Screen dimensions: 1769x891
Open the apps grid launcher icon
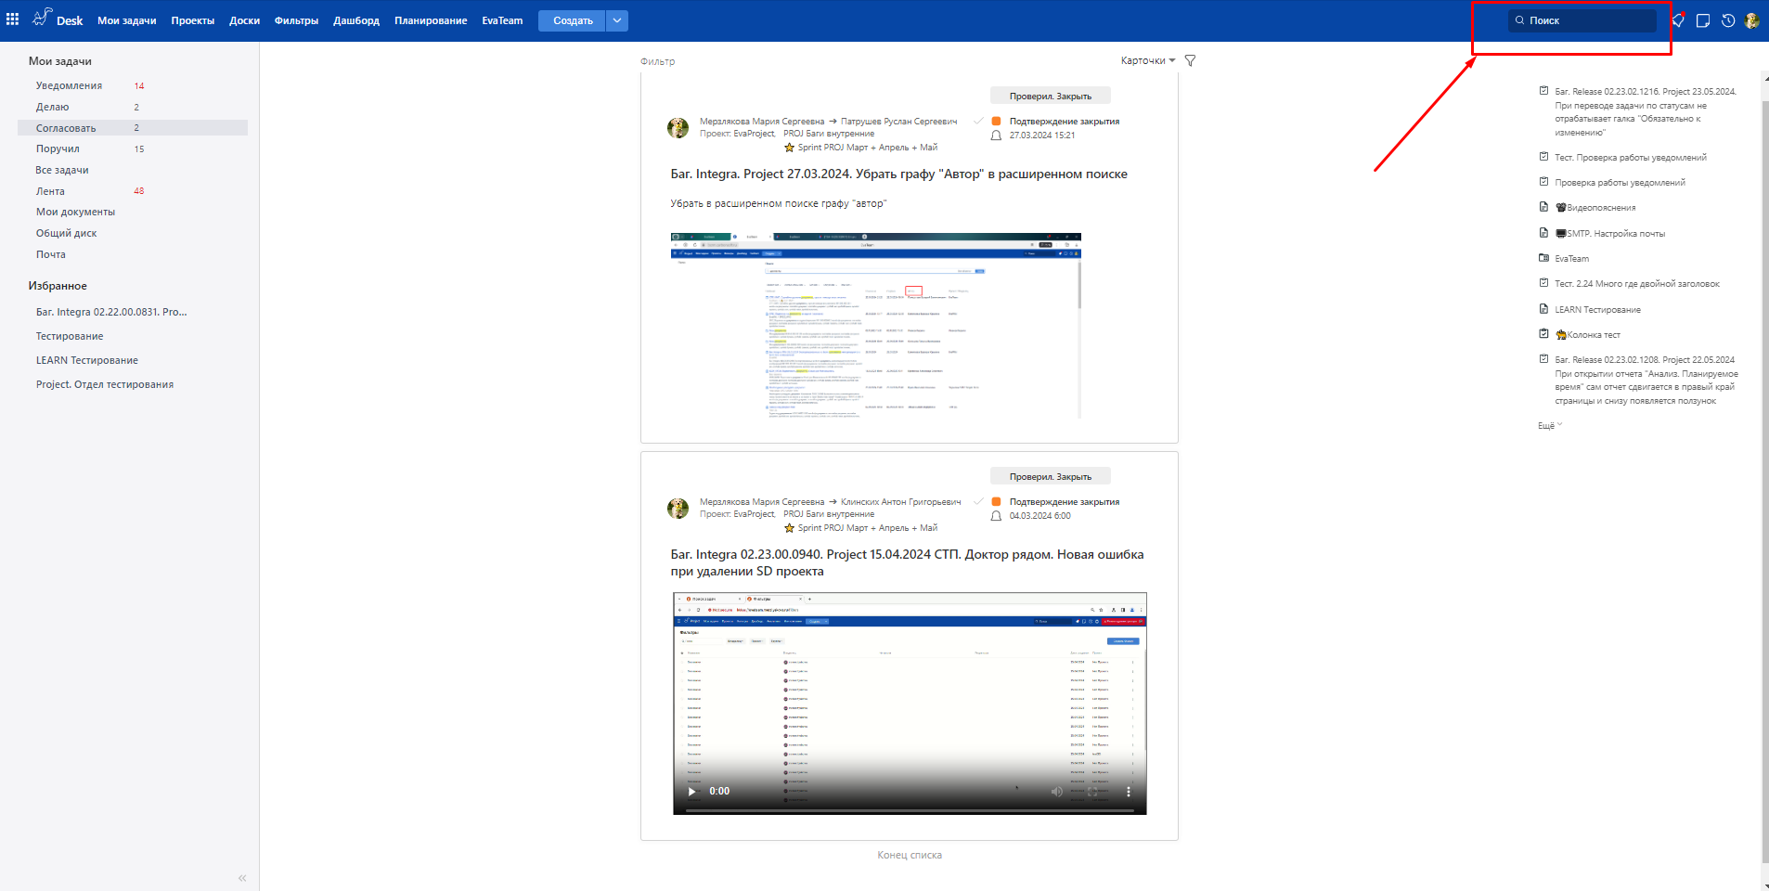click(13, 19)
